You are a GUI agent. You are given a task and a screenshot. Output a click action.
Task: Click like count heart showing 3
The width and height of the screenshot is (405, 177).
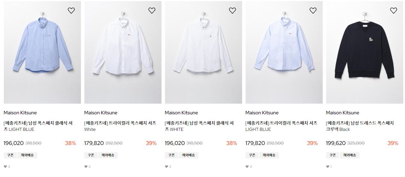(x=247, y=167)
